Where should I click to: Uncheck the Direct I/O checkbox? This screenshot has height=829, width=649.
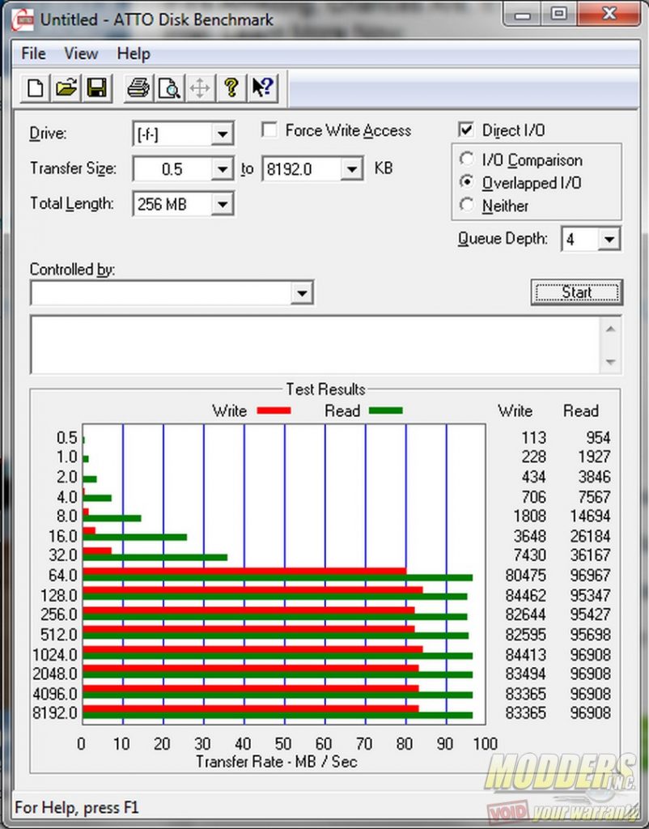(466, 130)
